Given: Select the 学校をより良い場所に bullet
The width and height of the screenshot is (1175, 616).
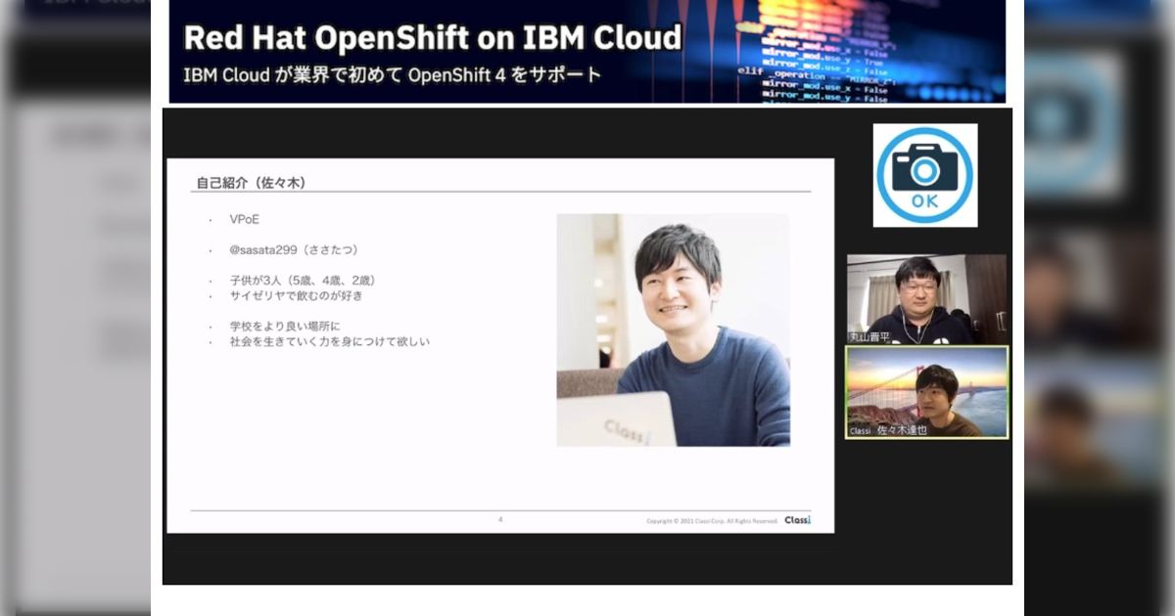Looking at the screenshot, I should tap(285, 326).
